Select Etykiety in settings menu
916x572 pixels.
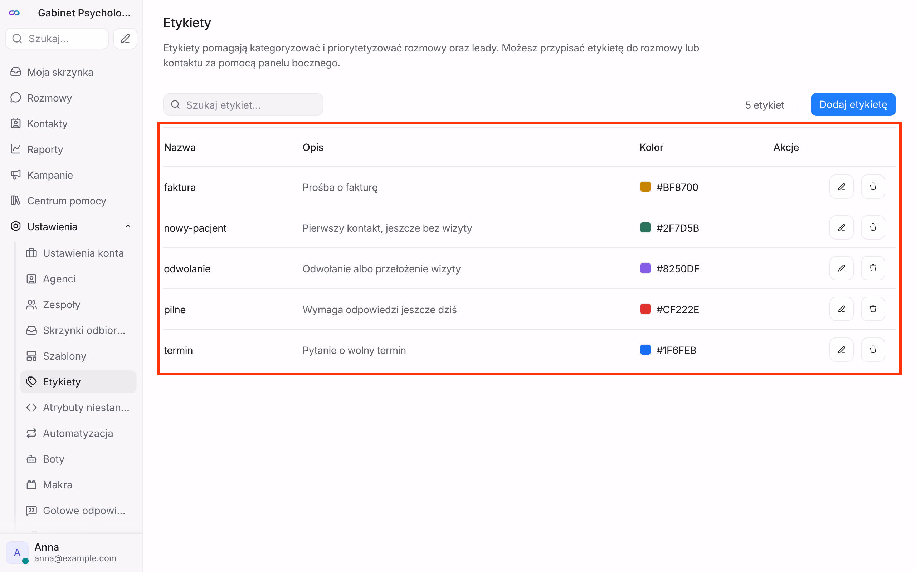click(78, 382)
